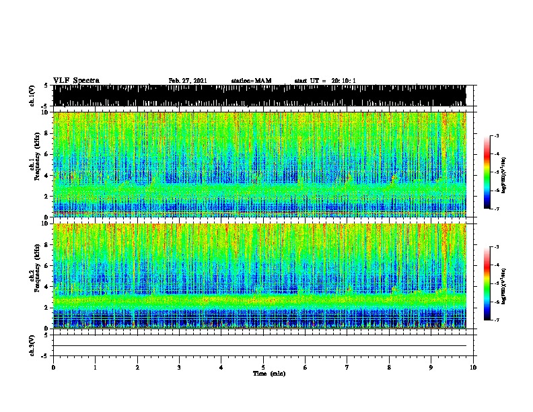Click the "5" tick on ch.1(V) axis

pos(46,85)
